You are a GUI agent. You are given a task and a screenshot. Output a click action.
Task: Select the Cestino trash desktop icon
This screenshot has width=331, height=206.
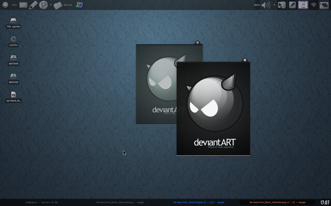(x=13, y=42)
